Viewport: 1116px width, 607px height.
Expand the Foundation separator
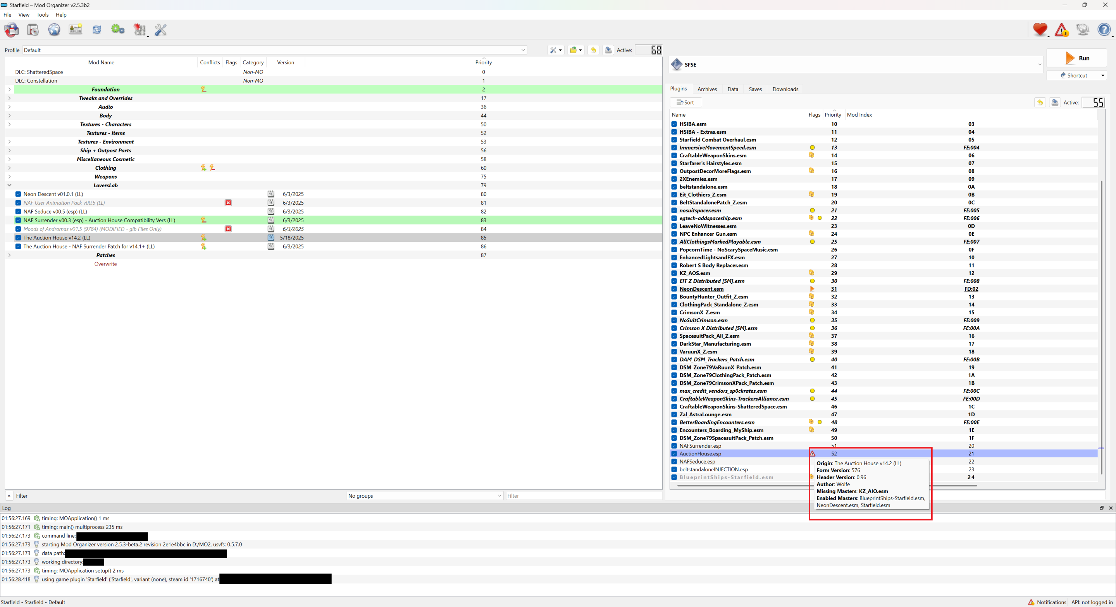click(x=9, y=90)
